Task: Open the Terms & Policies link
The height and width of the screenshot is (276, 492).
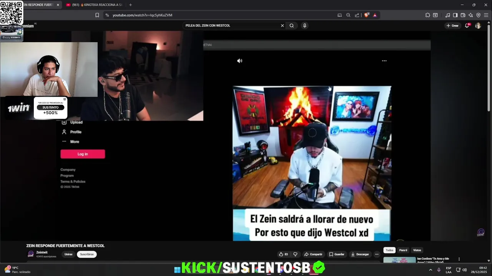Action: pos(73,182)
